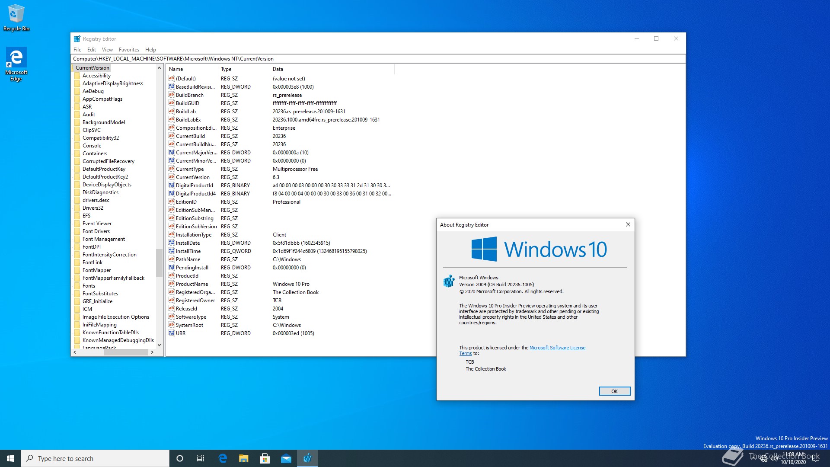Select the ProductName string value icon

pyautogui.click(x=172, y=284)
